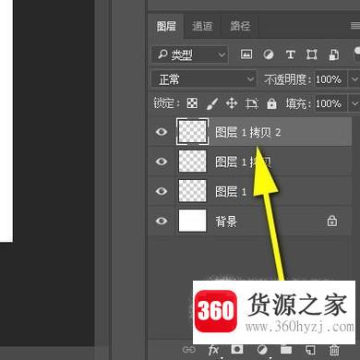Click the 背景 layer thumbnail
Viewport: 360px width, 360px height.
coord(192,221)
